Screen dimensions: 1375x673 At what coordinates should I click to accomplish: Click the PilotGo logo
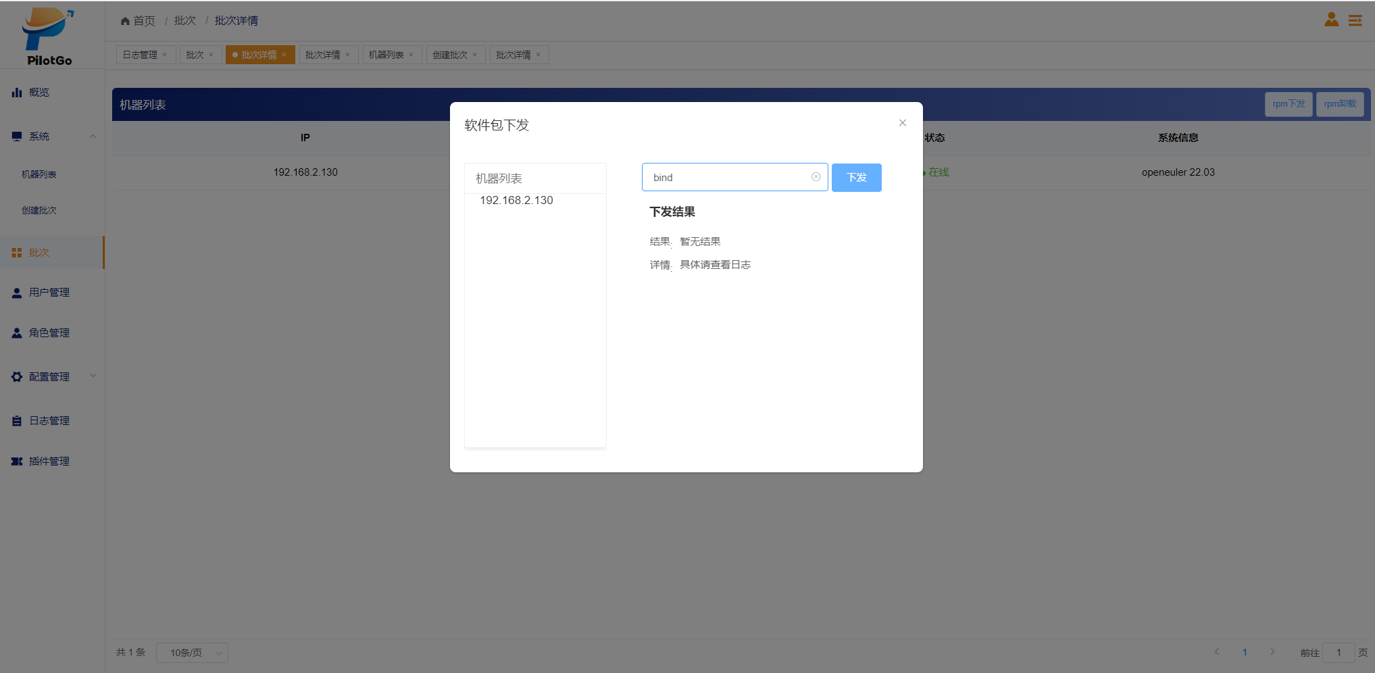pos(49,36)
